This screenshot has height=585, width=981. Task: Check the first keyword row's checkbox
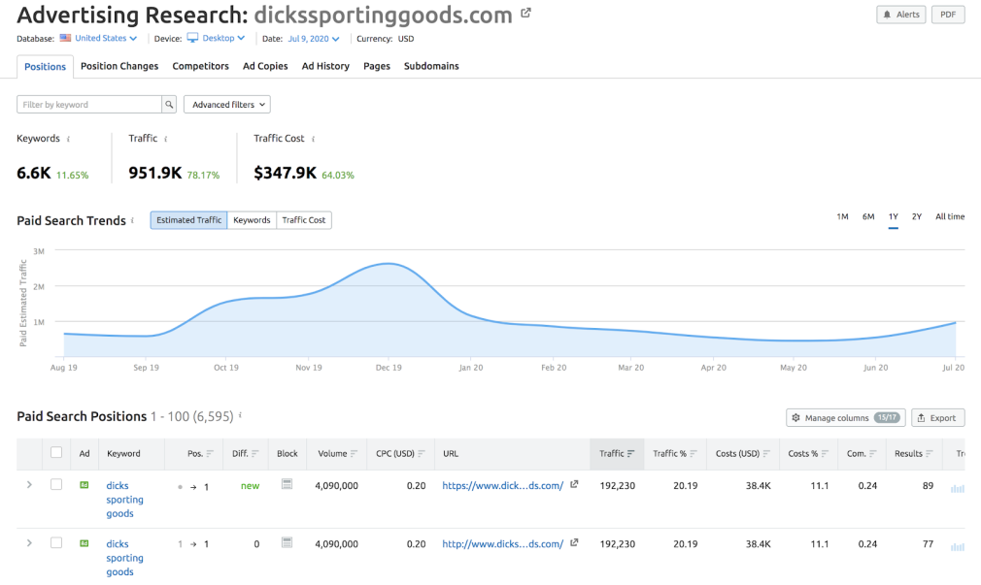pyautogui.click(x=55, y=485)
